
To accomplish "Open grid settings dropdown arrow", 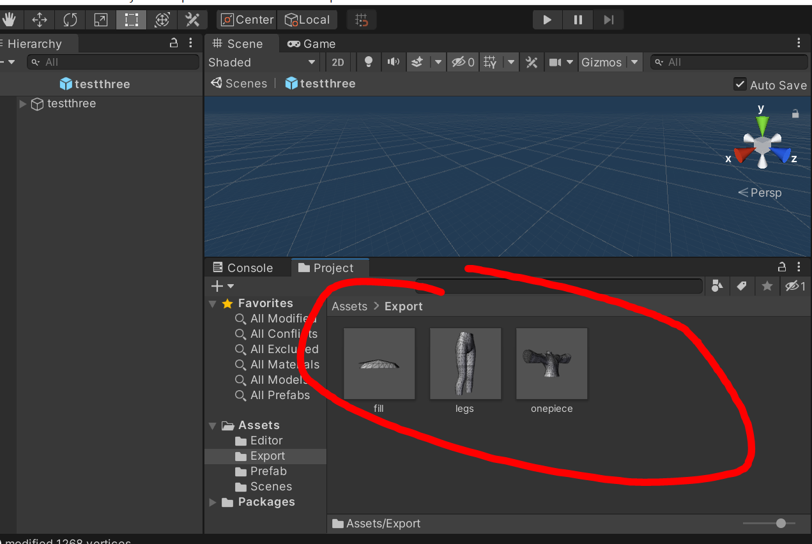I will coord(511,62).
